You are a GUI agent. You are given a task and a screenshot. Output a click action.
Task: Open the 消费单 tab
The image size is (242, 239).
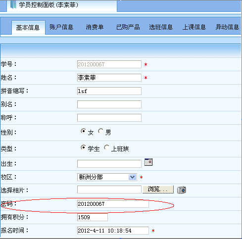95,27
